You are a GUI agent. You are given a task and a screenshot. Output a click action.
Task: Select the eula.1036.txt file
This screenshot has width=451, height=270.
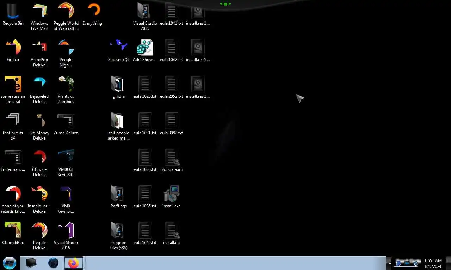(x=145, y=197)
